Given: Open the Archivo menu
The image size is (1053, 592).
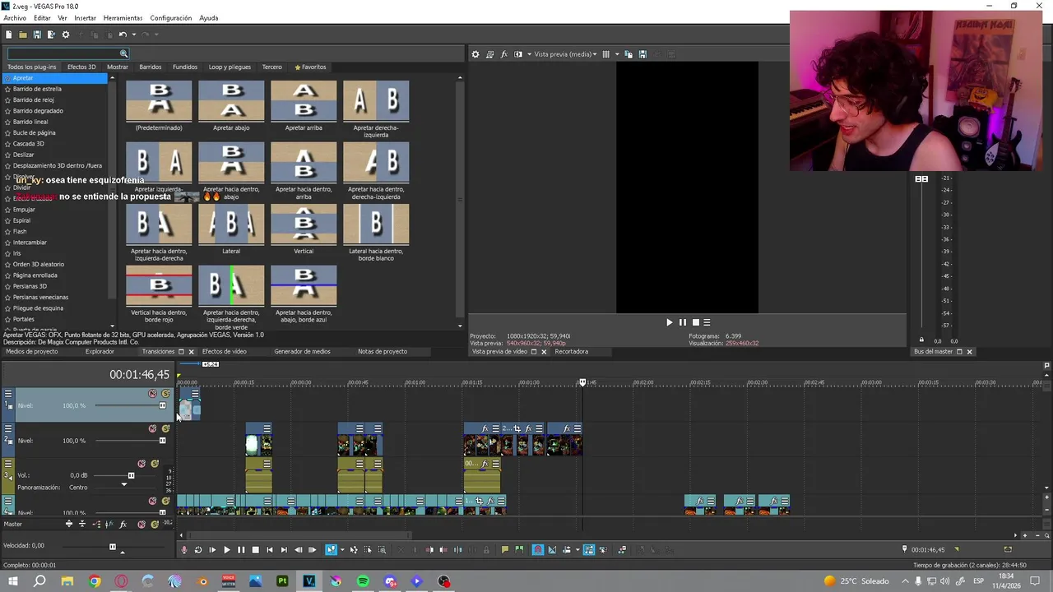Looking at the screenshot, I should (x=15, y=18).
